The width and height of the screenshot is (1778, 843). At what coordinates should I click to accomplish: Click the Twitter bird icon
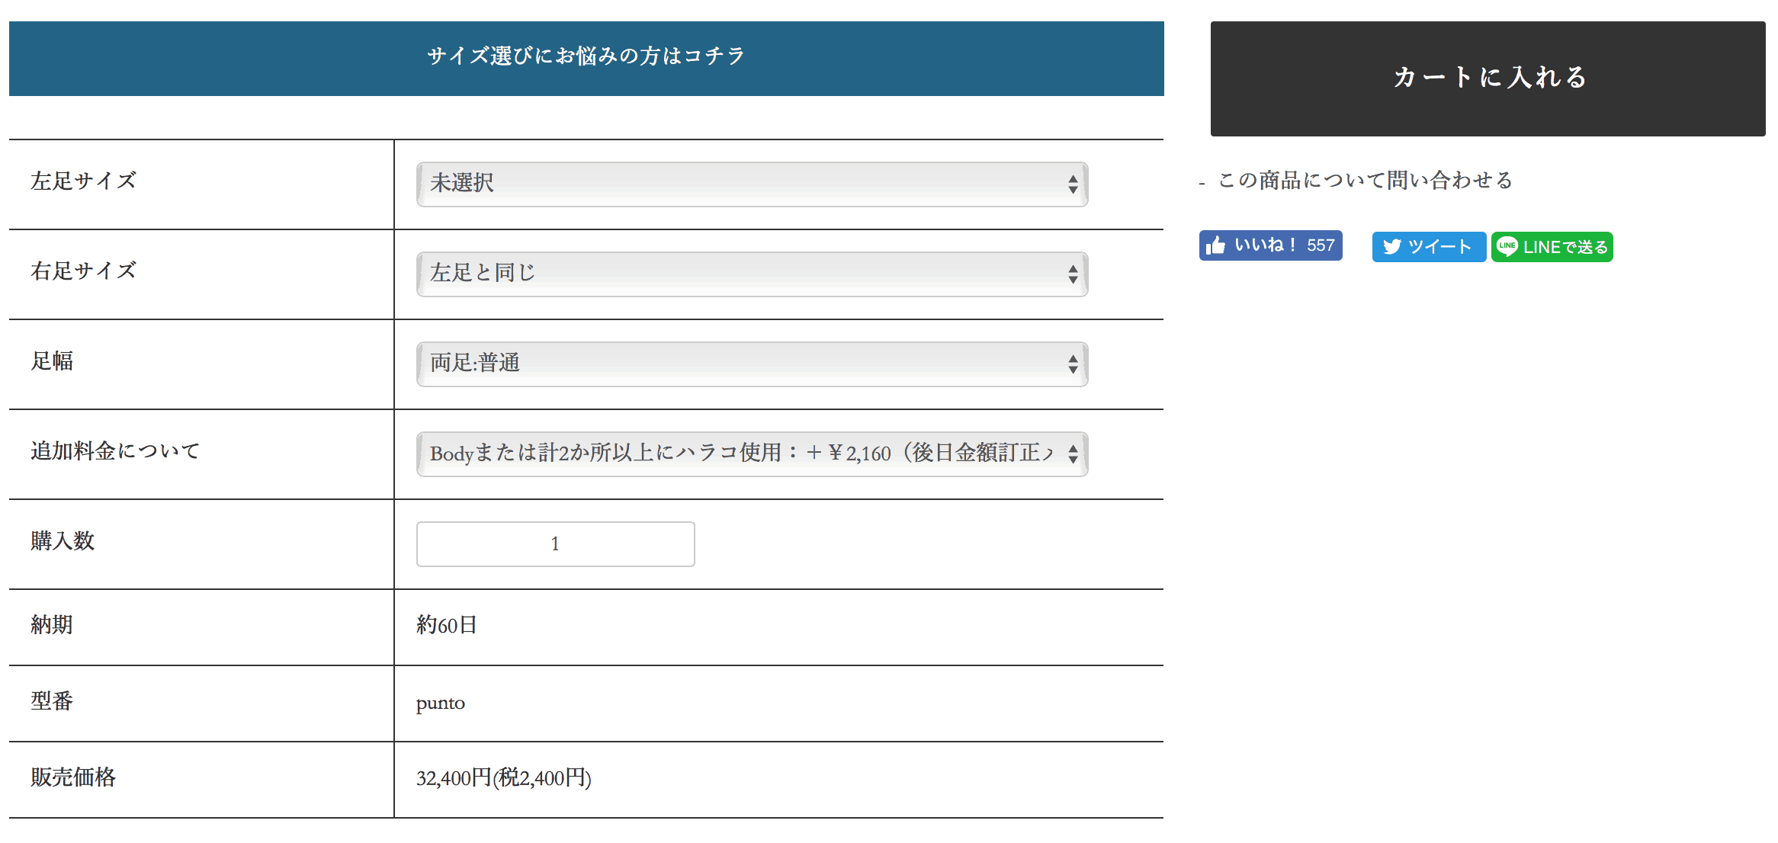tap(1392, 247)
